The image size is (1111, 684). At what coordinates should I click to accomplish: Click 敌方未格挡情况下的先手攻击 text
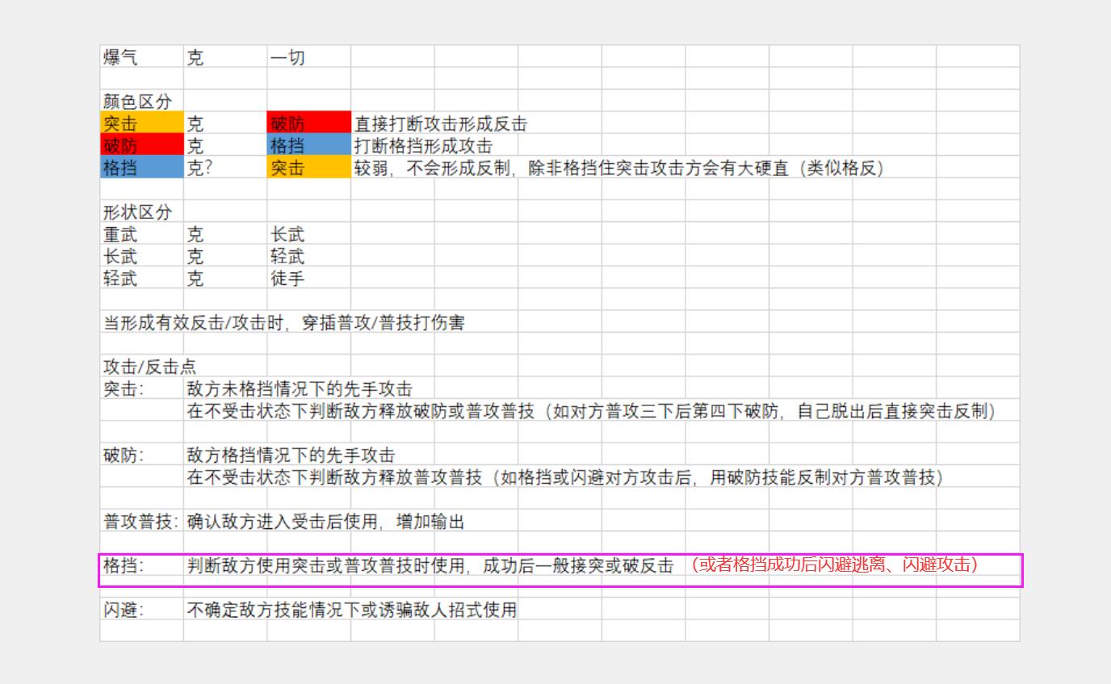coord(300,389)
